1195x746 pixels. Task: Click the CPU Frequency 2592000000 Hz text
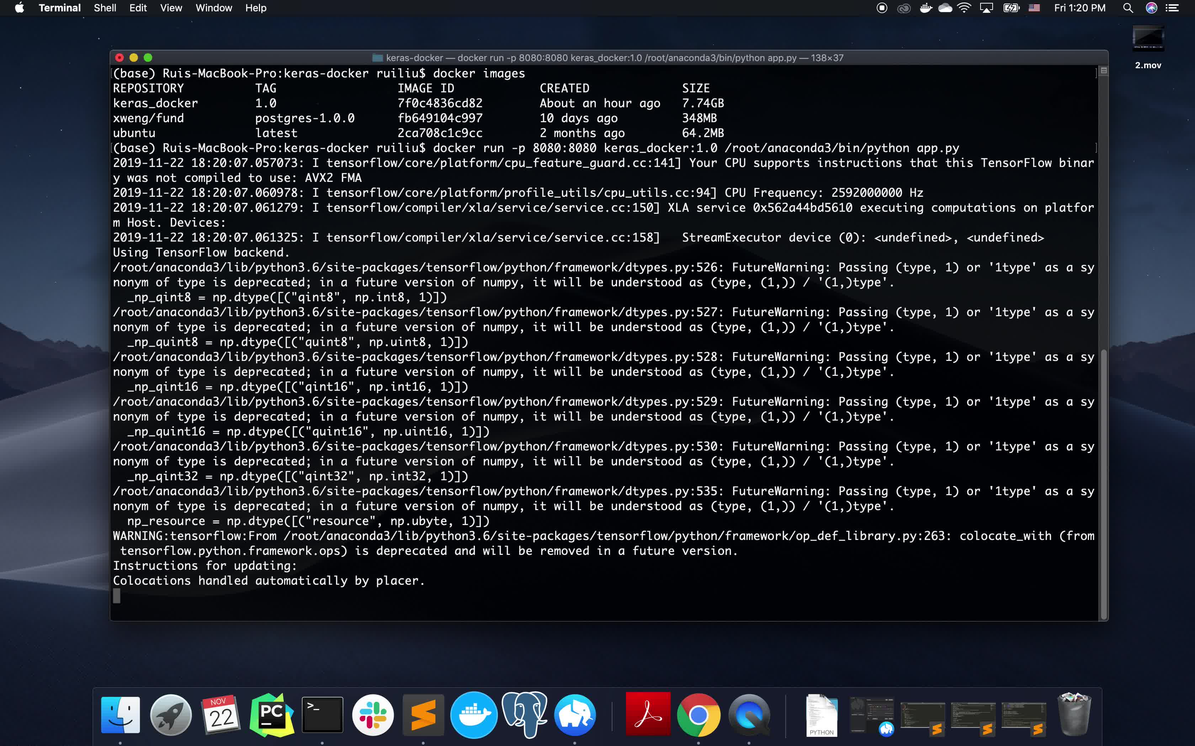coord(824,193)
